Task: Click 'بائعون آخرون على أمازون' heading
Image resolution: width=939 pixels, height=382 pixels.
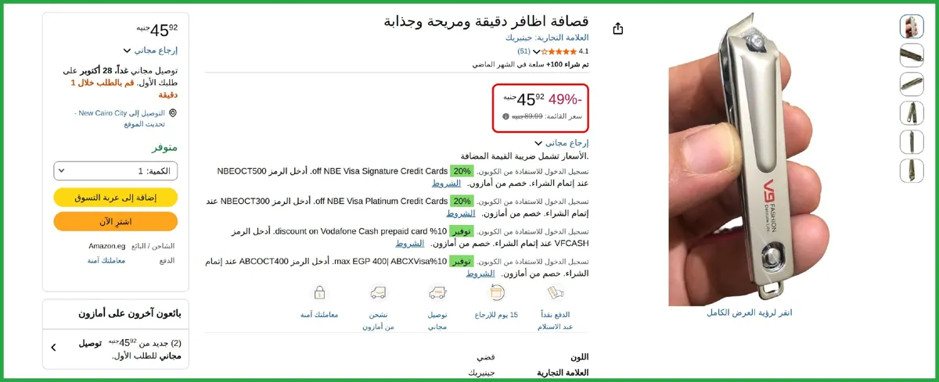Action: pyautogui.click(x=129, y=313)
